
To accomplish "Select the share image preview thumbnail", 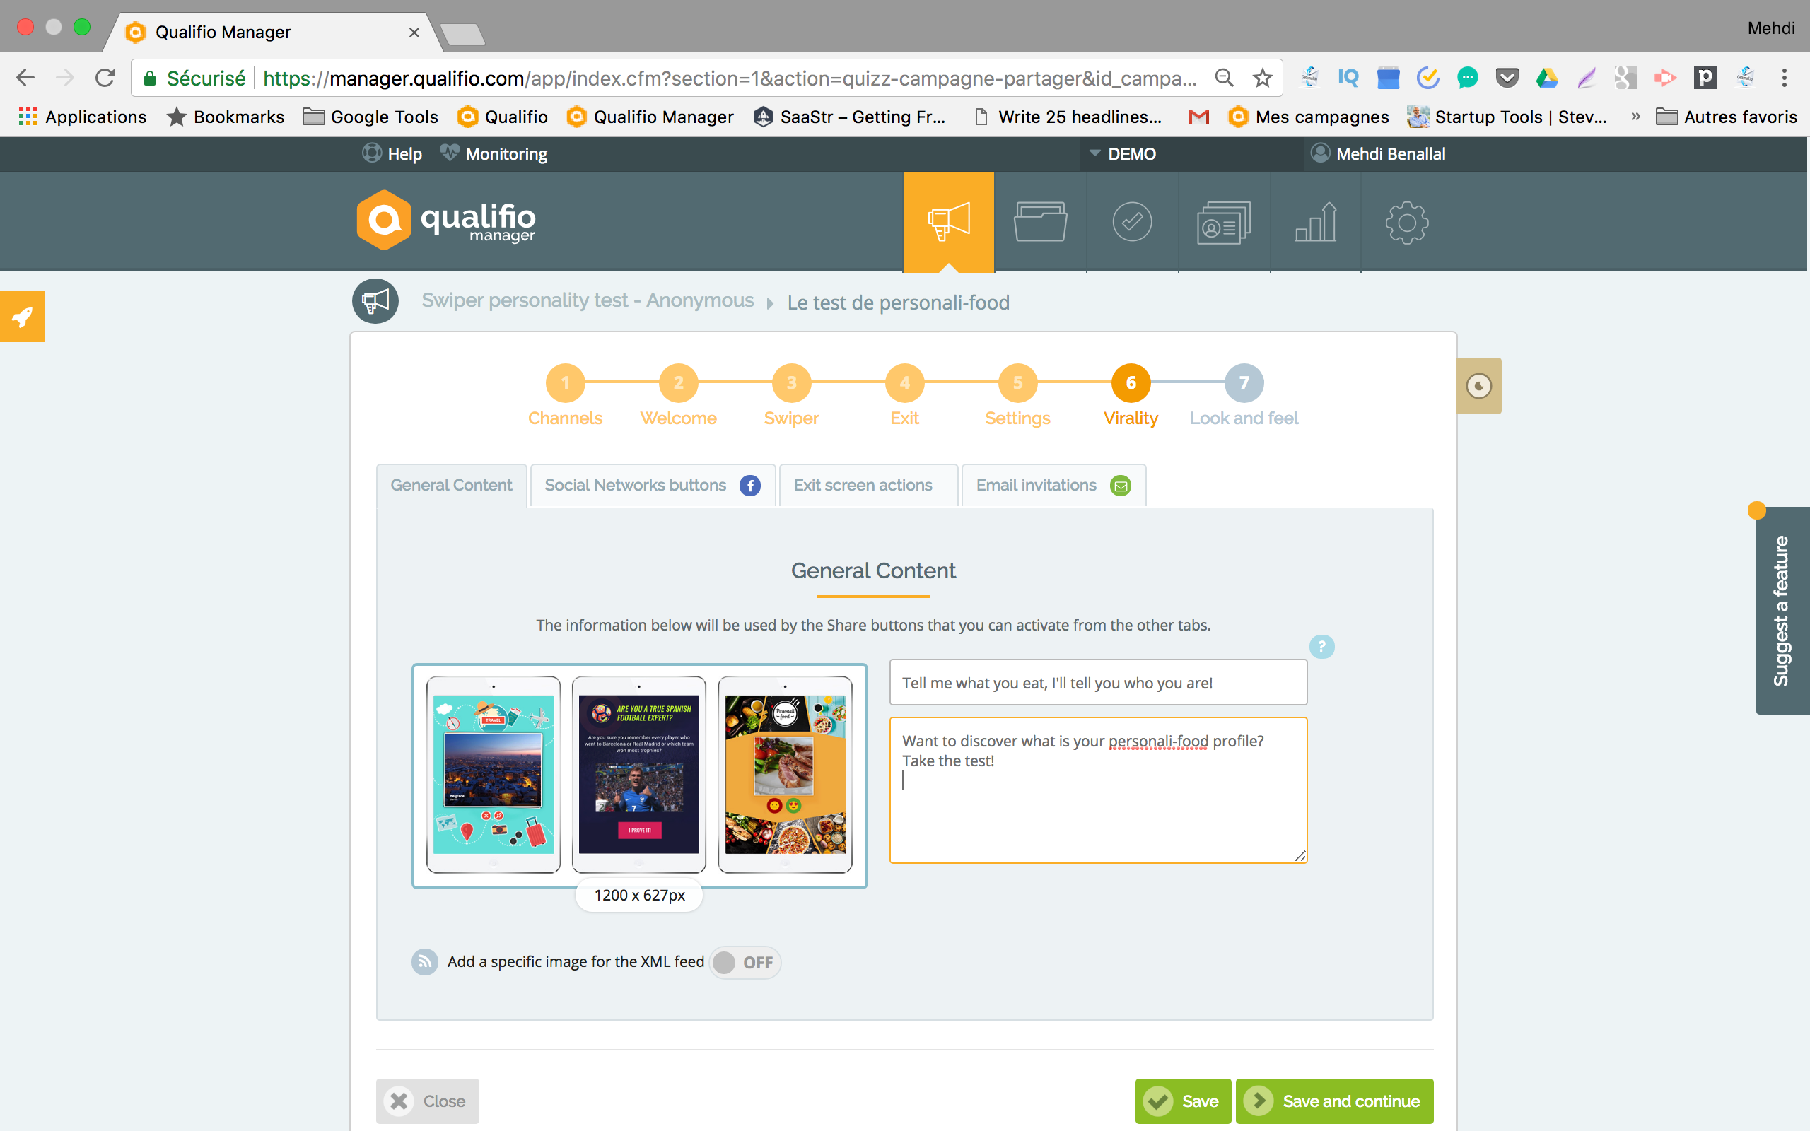I will coord(638,775).
